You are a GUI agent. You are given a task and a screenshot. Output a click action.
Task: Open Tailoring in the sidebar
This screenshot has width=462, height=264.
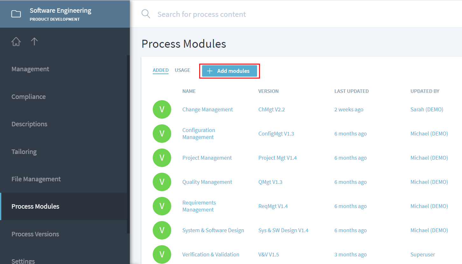[x=24, y=152]
